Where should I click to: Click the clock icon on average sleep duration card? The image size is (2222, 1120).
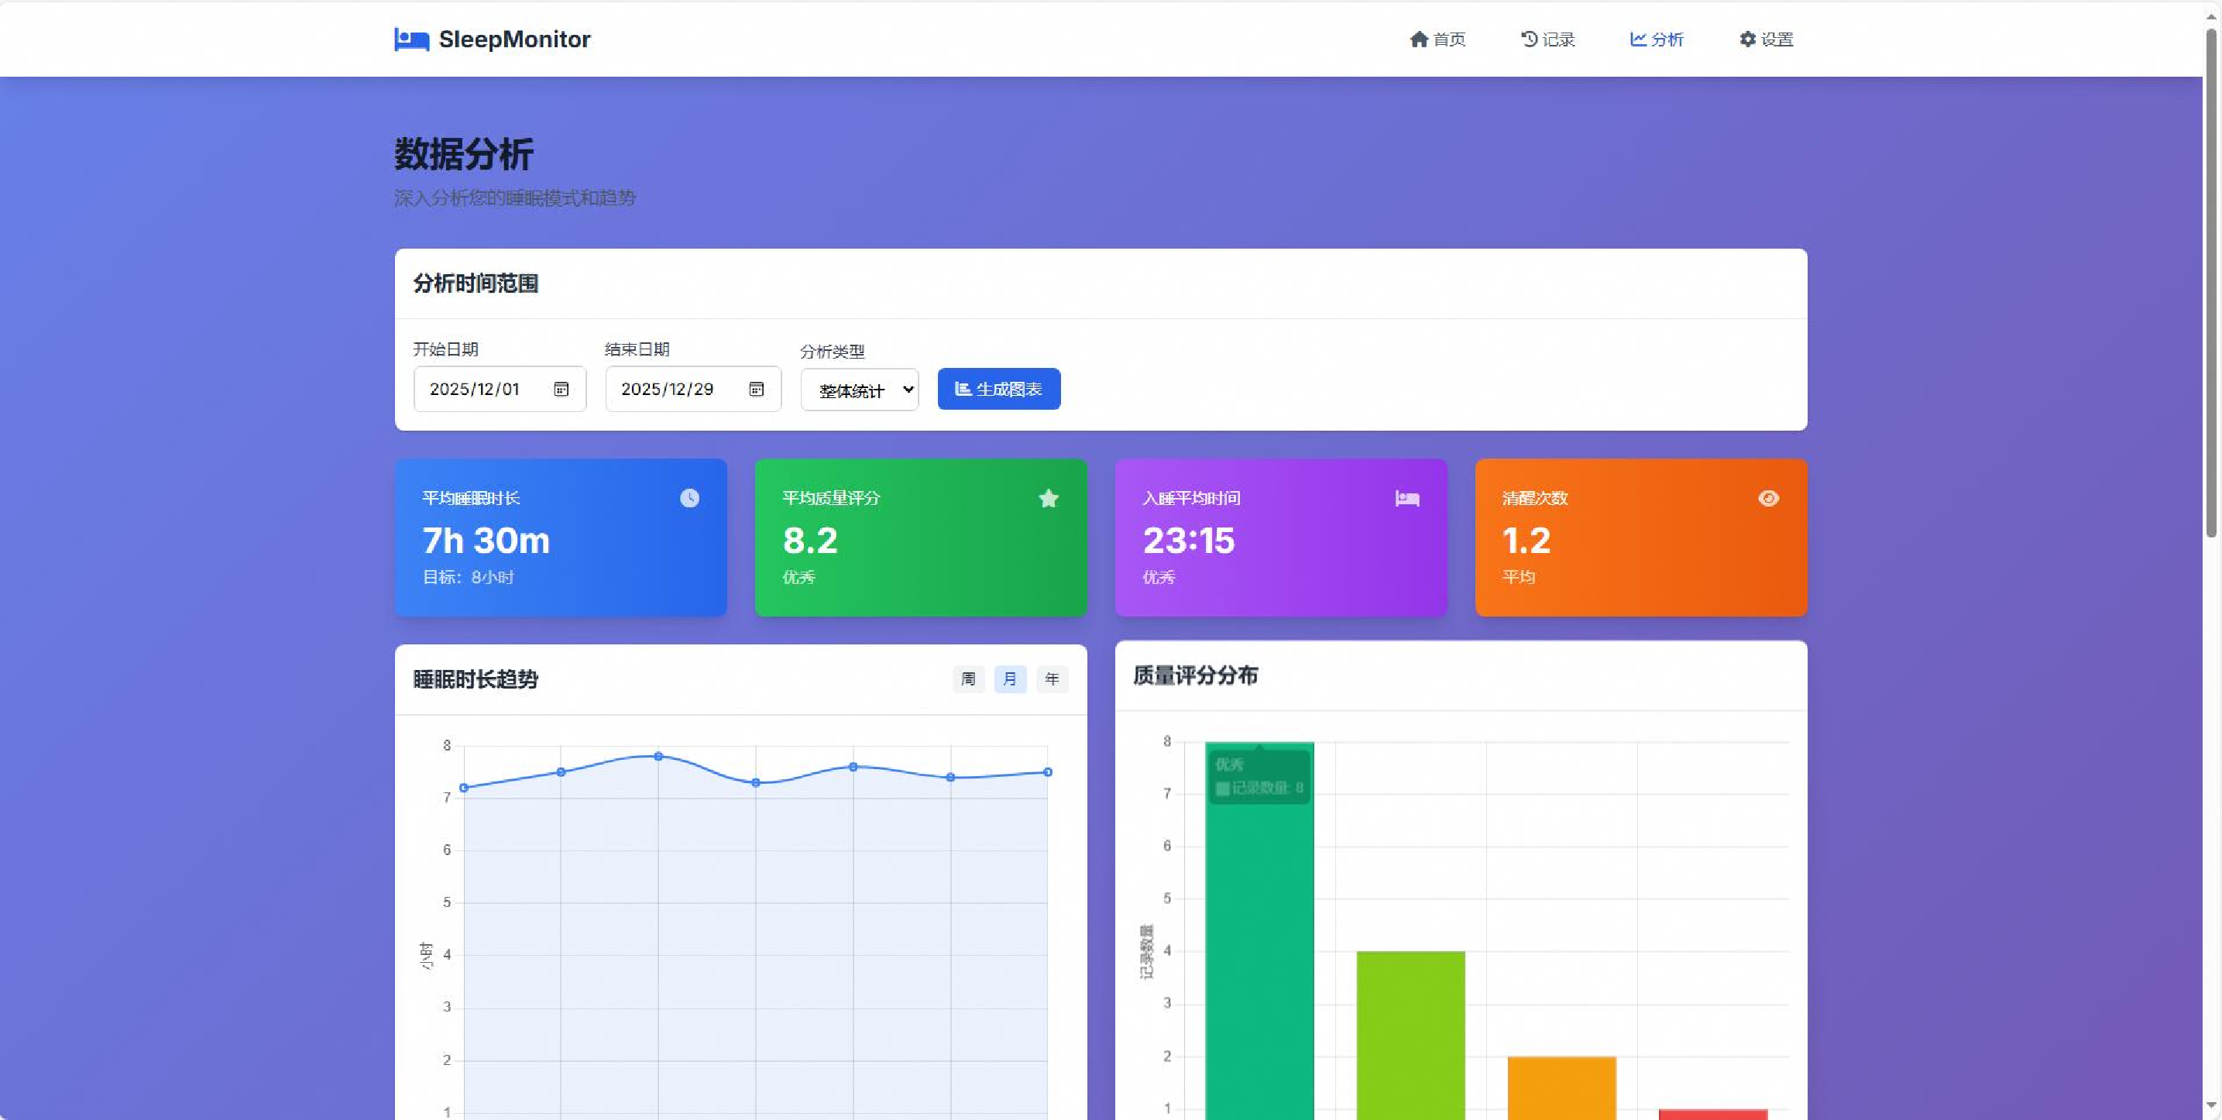coord(689,498)
